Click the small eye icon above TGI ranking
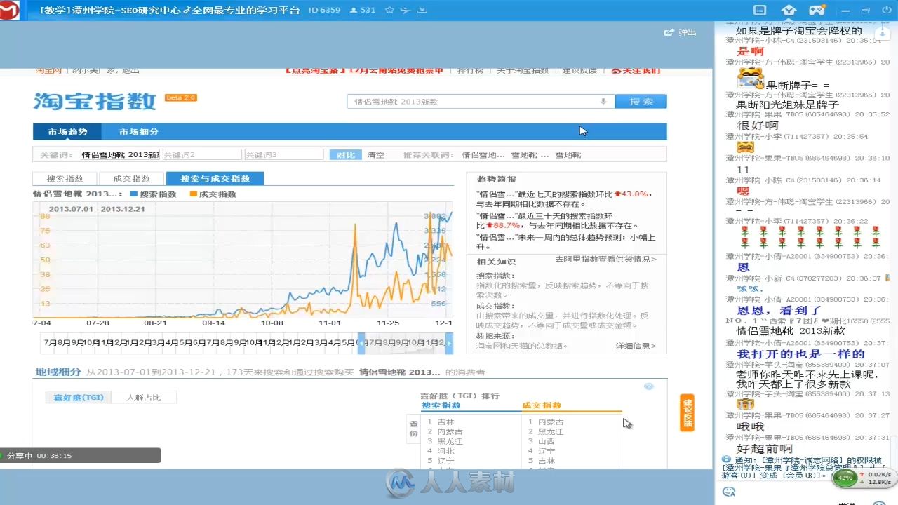The height and width of the screenshot is (505, 898). tap(649, 386)
